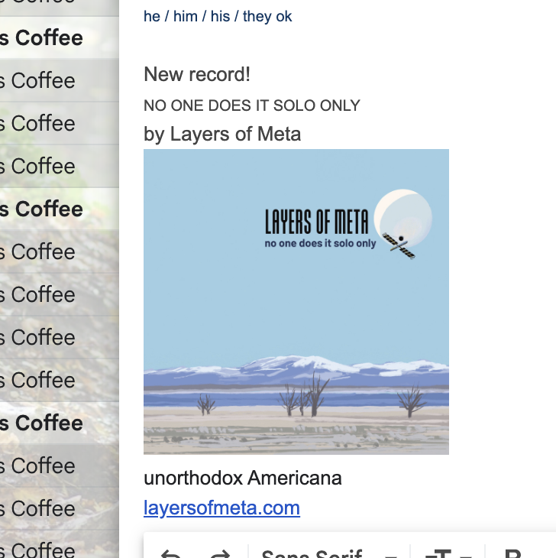Open Coffee email just above lowest bold one

[x=60, y=380]
